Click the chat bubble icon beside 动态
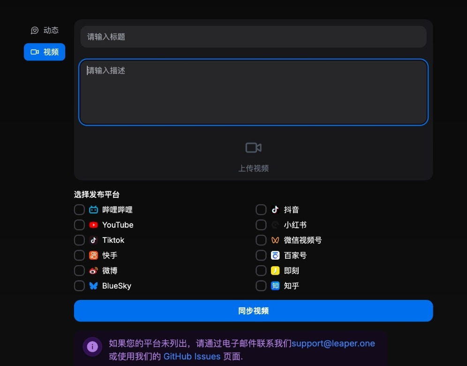The width and height of the screenshot is (467, 366). (35, 30)
